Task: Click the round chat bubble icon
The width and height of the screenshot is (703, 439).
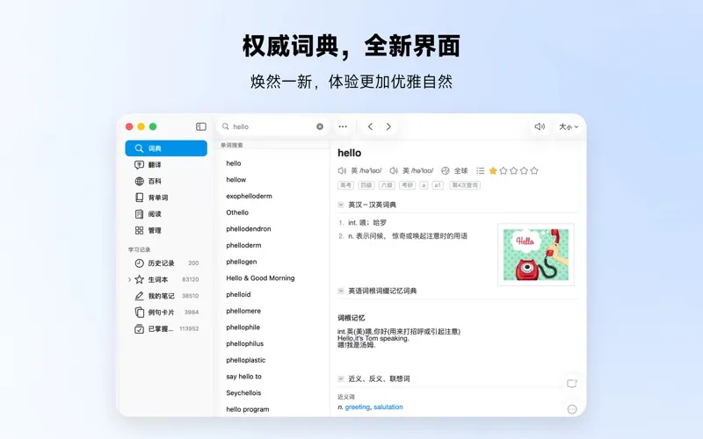Action: [572, 409]
